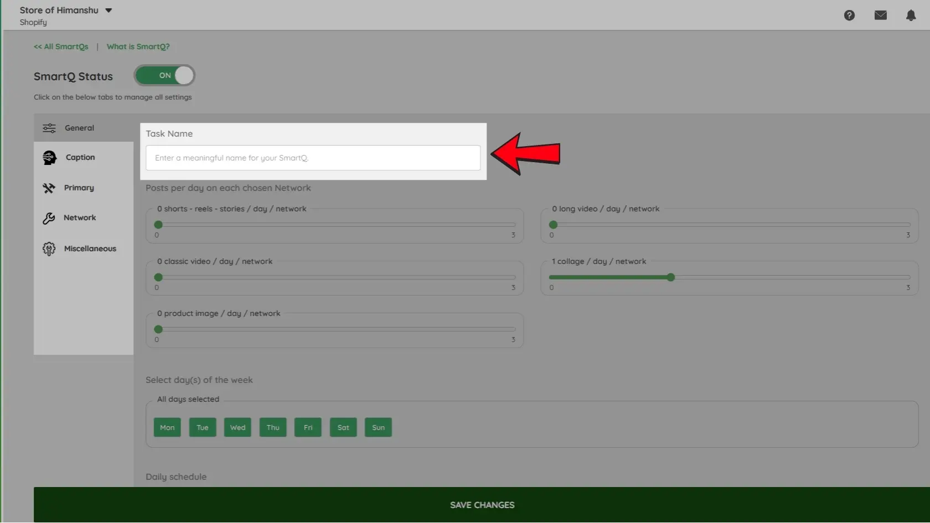This screenshot has width=930, height=523.
Task: Switch to the Network tab
Action: 84,218
